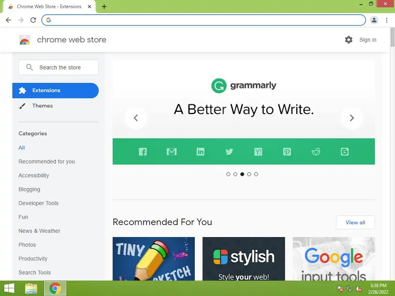The image size is (395, 296).
Task: Click the Grammarly G logo
Action: (219, 86)
